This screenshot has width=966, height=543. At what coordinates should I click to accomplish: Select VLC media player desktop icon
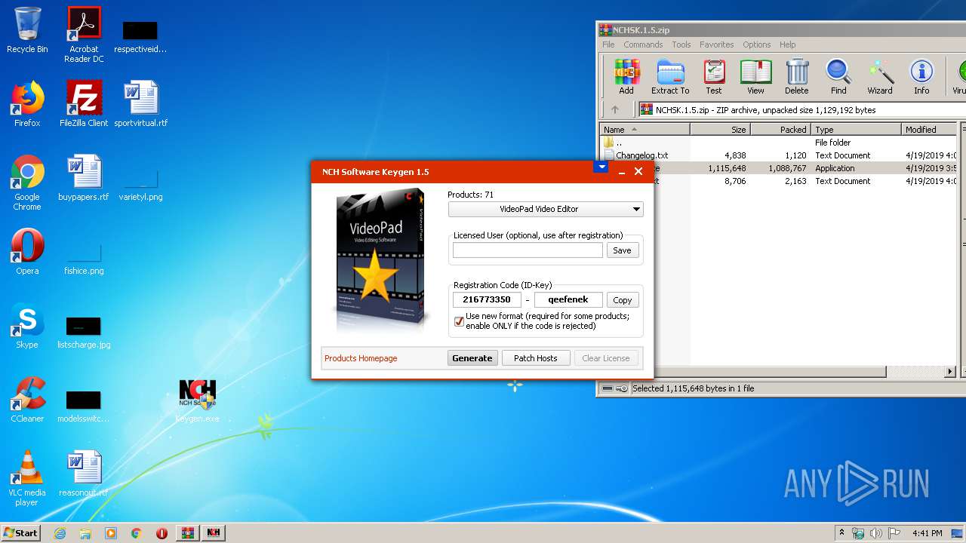(27, 478)
